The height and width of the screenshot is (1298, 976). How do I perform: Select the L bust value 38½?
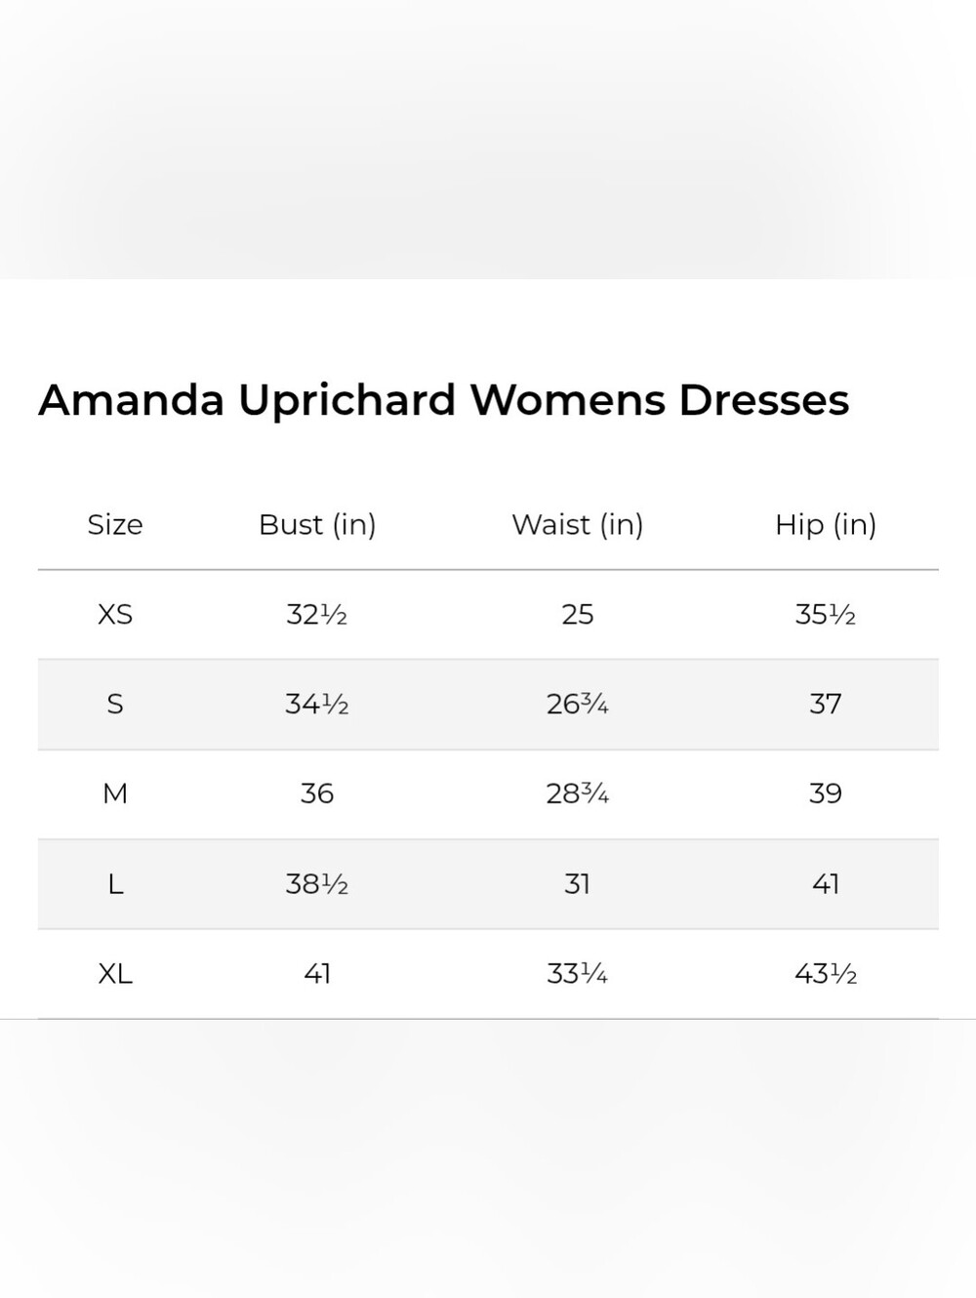click(317, 884)
